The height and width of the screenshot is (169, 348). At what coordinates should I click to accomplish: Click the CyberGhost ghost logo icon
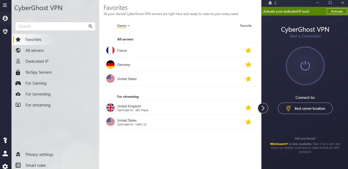[x=5, y=18]
